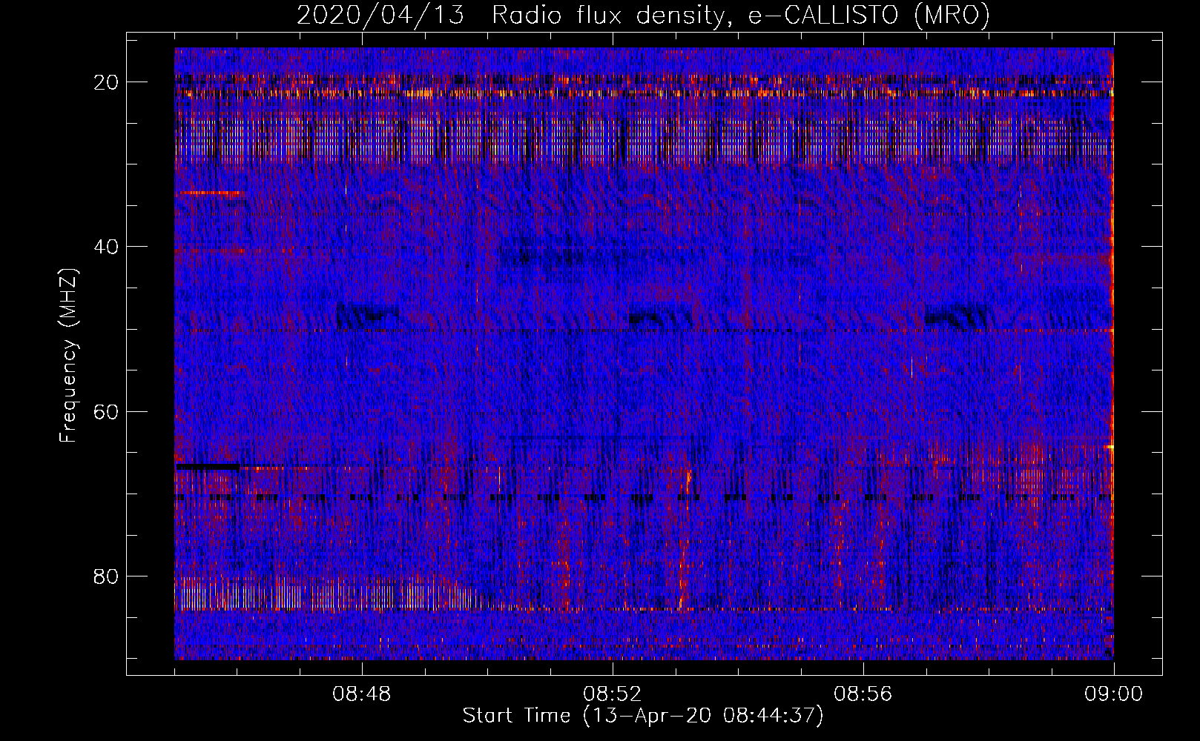Click the '08:52' time tick label
Viewport: 1200px width, 741px height.
(613, 694)
